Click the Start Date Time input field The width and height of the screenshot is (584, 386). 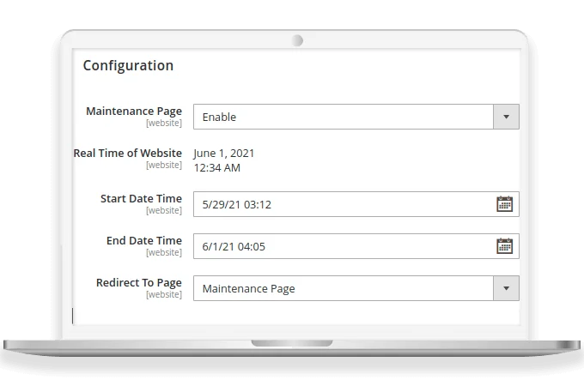pyautogui.click(x=356, y=204)
